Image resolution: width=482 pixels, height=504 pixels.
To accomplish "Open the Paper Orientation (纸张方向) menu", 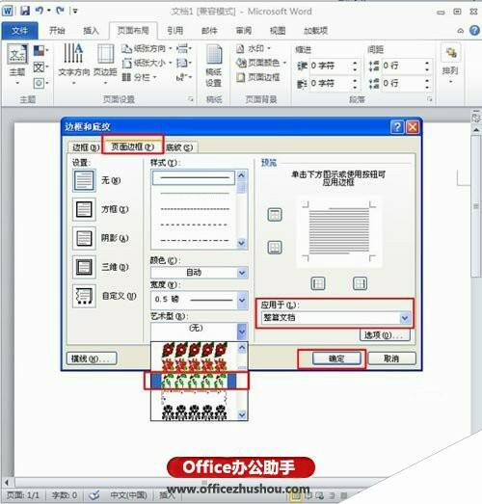I will 147,49.
